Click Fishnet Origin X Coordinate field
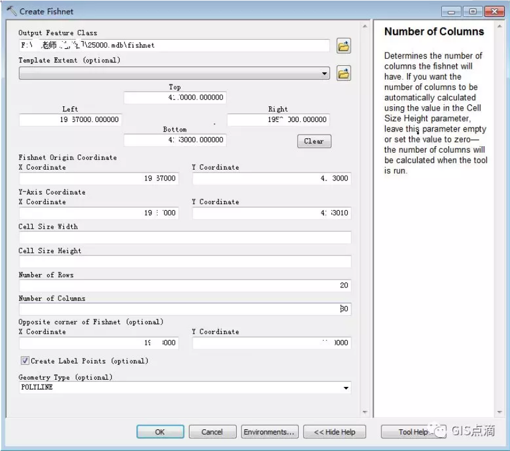Viewport: 510px width, 451px height. tap(99, 178)
